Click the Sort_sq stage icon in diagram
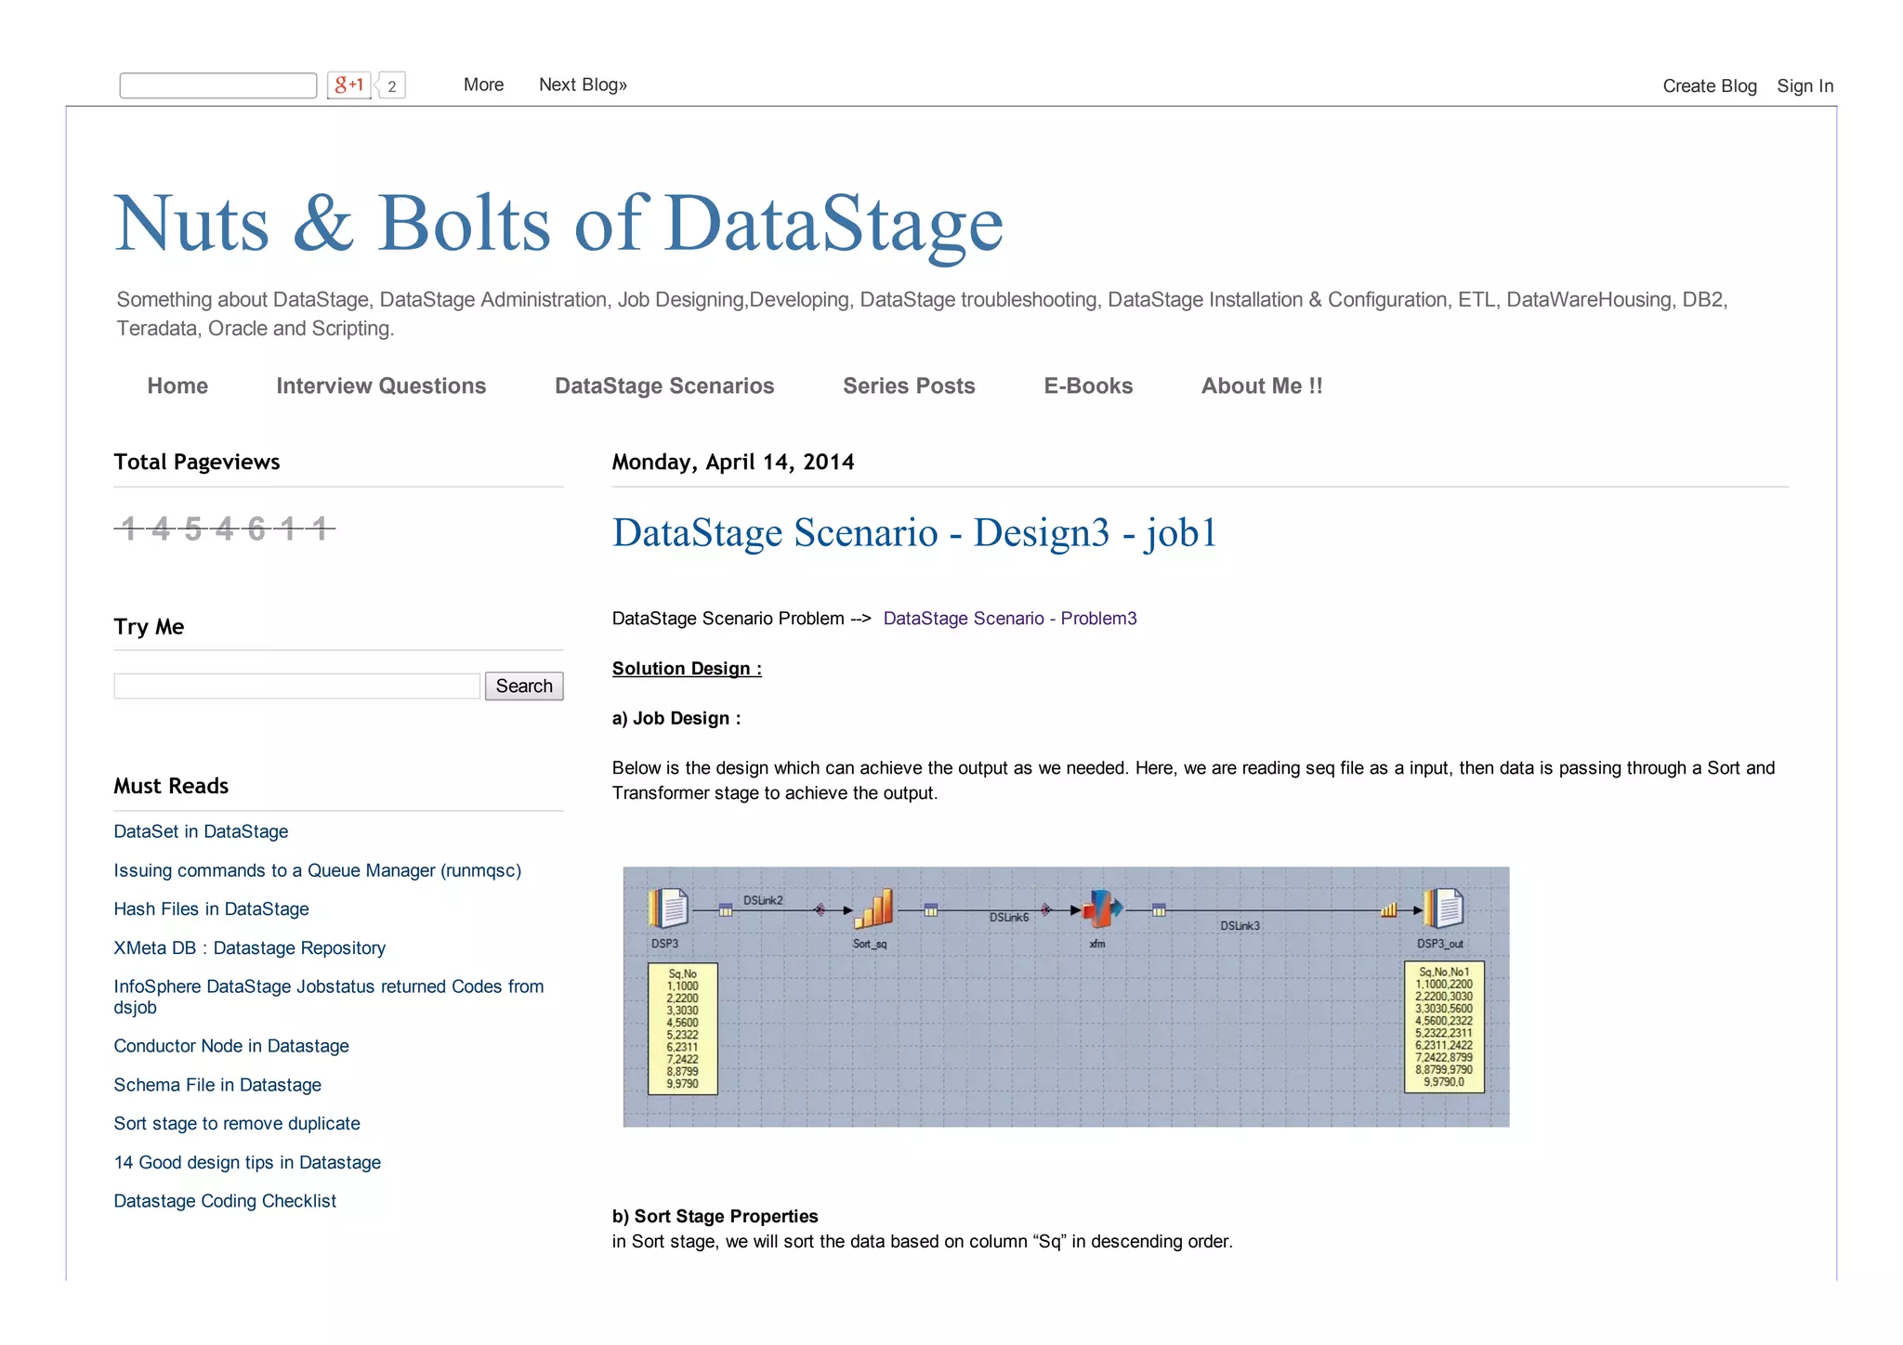 pos(873,908)
